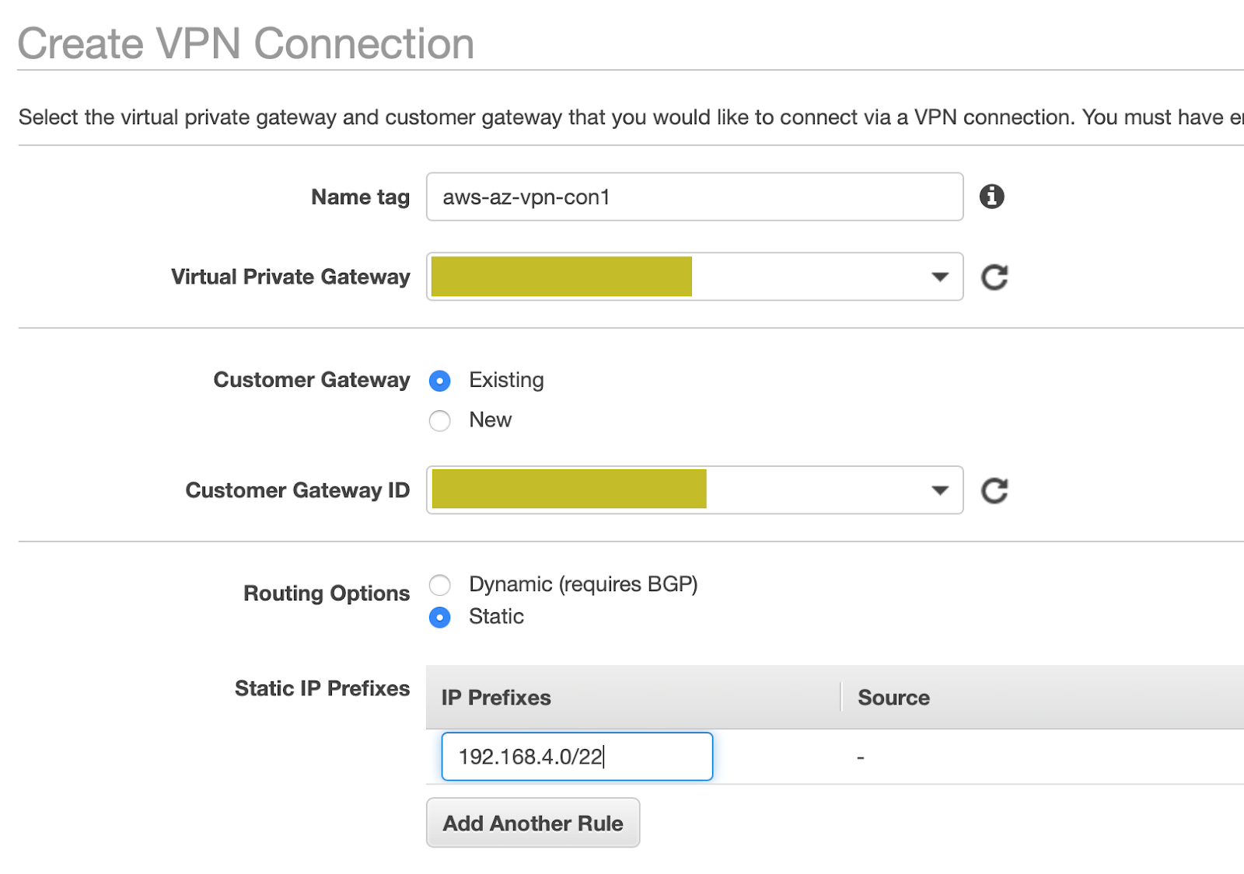This screenshot has height=874, width=1244.
Task: Click the Static IP Prefixes label
Action: point(322,688)
